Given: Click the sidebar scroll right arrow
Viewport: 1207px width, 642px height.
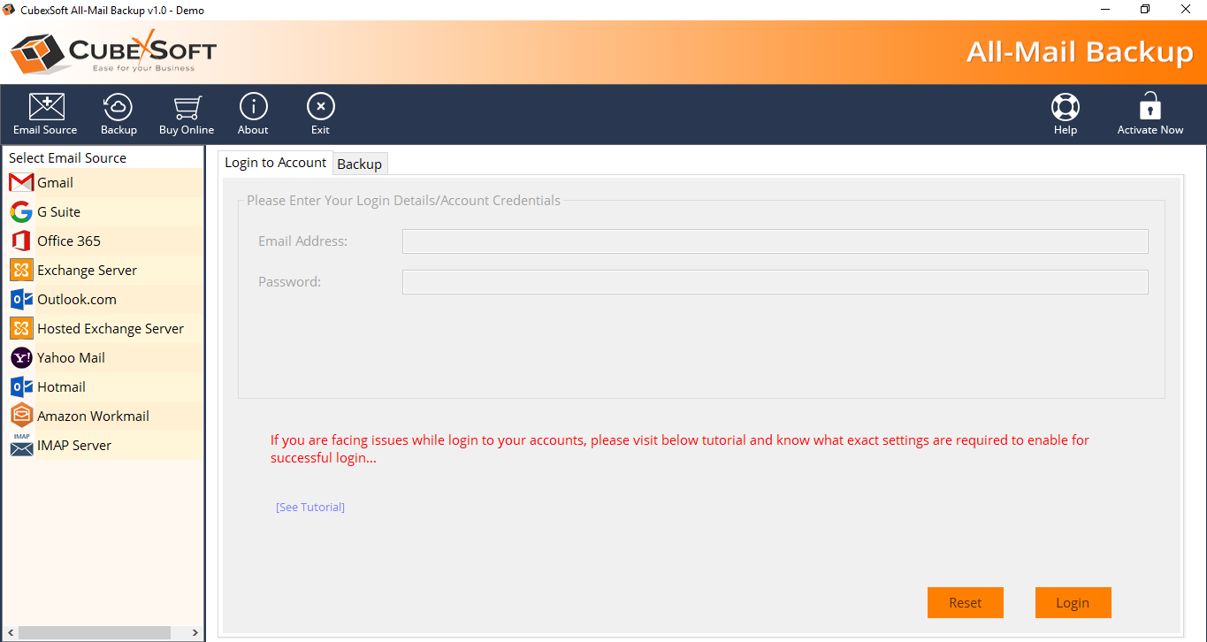Looking at the screenshot, I should pyautogui.click(x=195, y=632).
